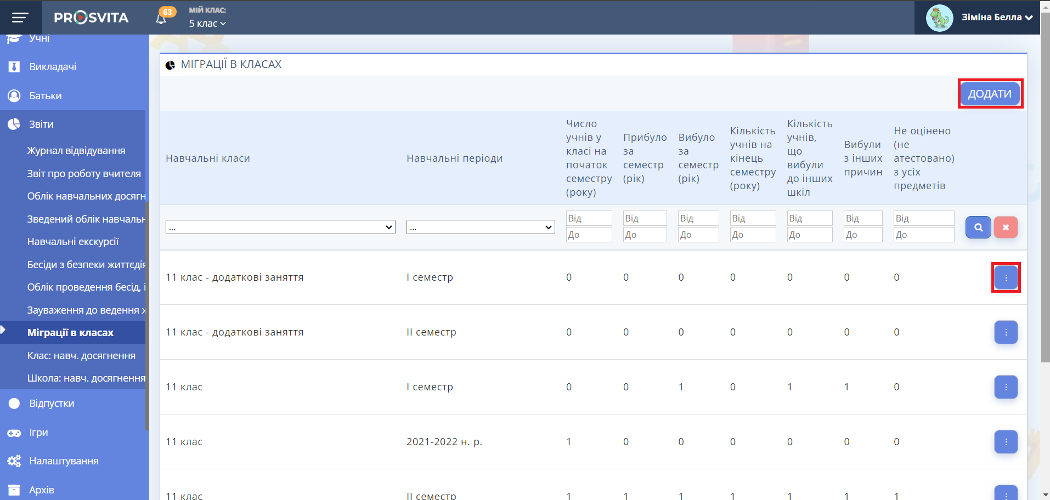The image size is (1050, 500).
Task: Expand the Зіміна Белла user menu
Action: (996, 18)
